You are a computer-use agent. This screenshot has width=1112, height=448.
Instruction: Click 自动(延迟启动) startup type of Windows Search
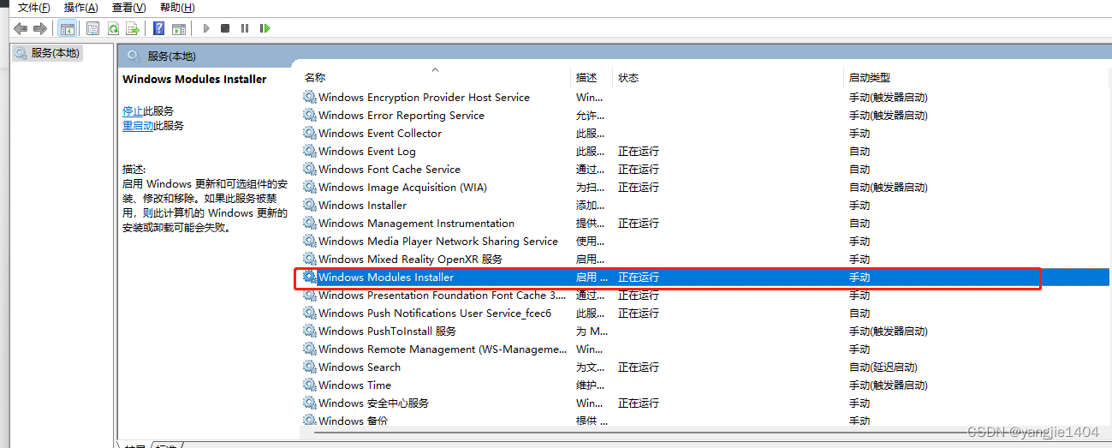coord(883,367)
